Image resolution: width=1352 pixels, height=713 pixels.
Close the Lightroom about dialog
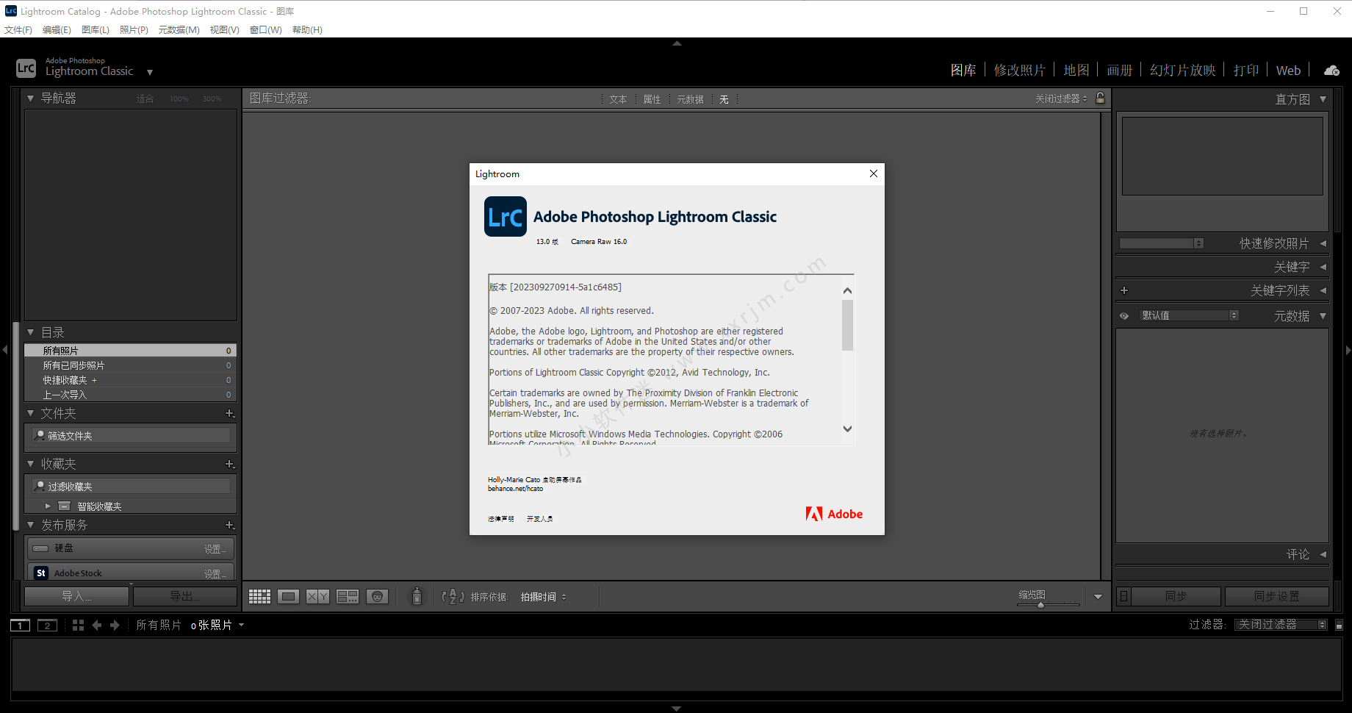tap(874, 173)
